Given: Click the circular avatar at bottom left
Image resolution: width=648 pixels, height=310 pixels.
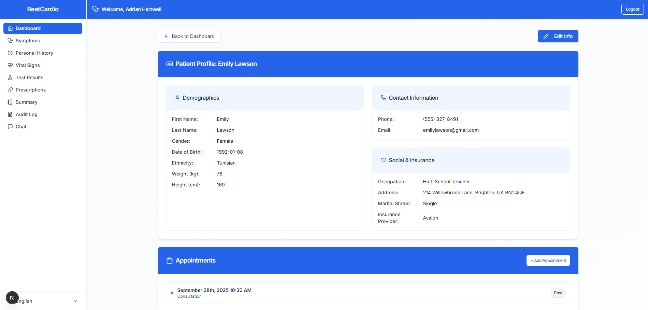Looking at the screenshot, I should point(12,297).
